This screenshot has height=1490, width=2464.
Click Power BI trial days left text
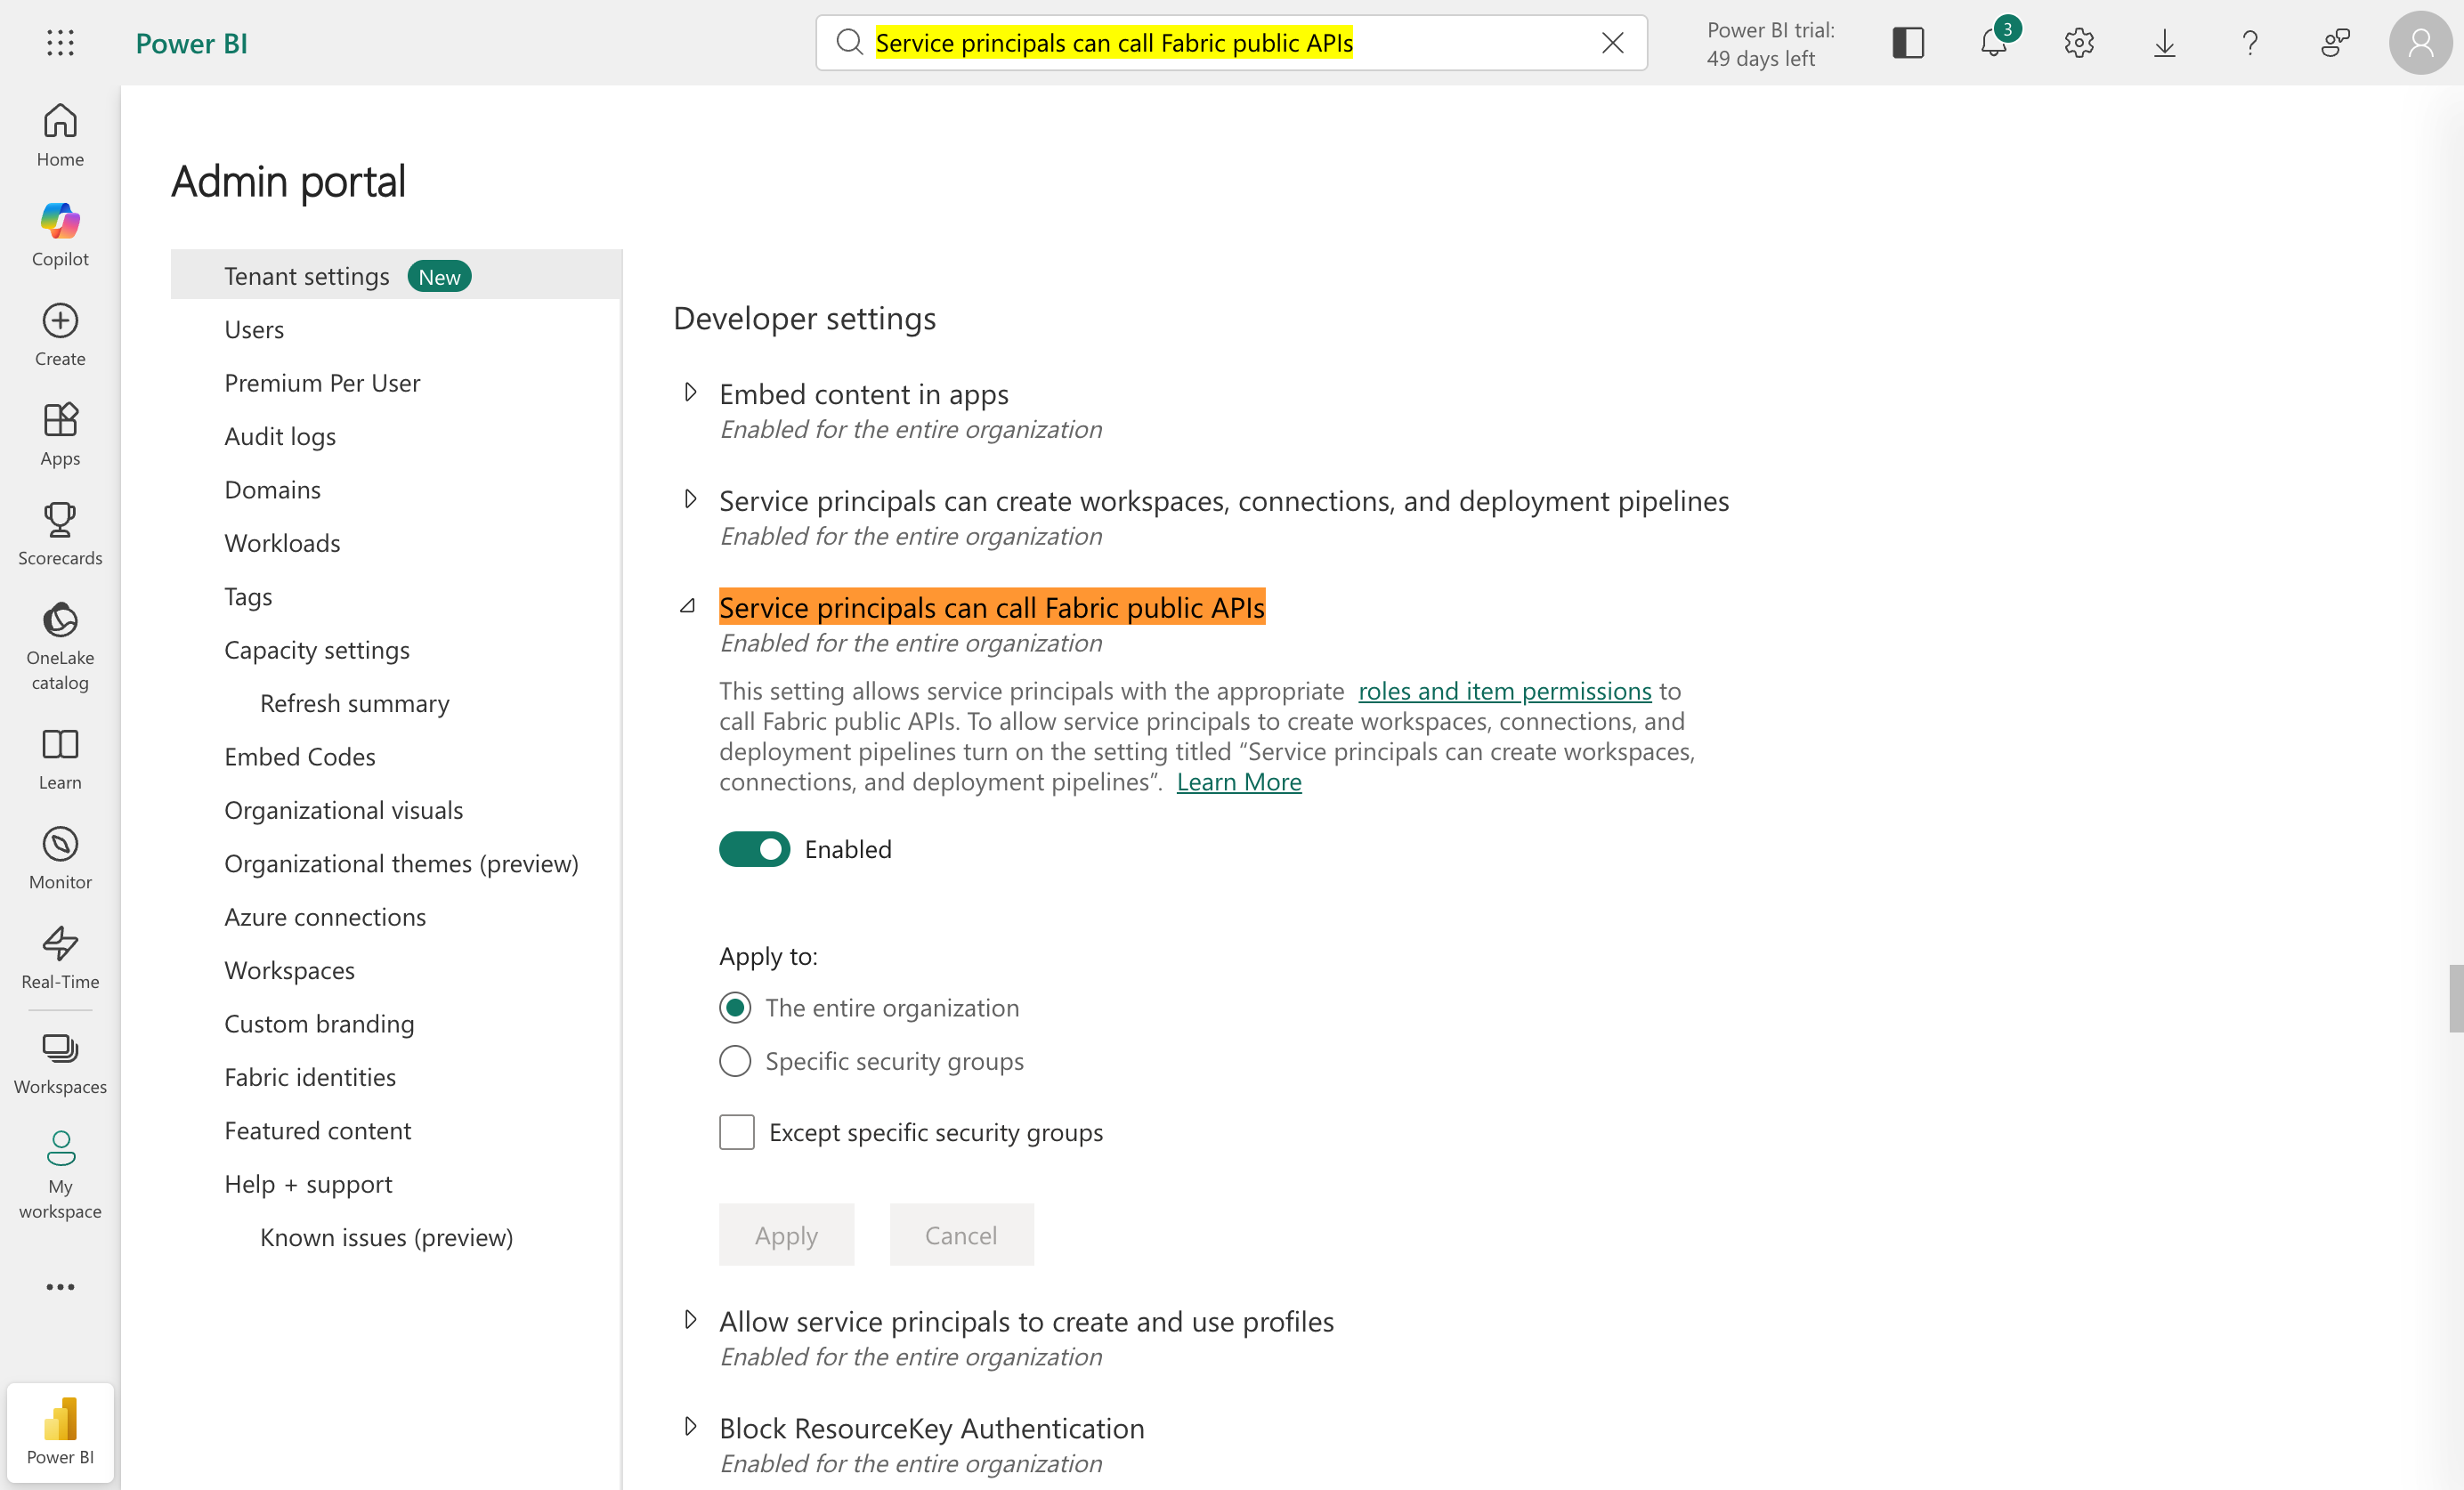pos(1770,44)
